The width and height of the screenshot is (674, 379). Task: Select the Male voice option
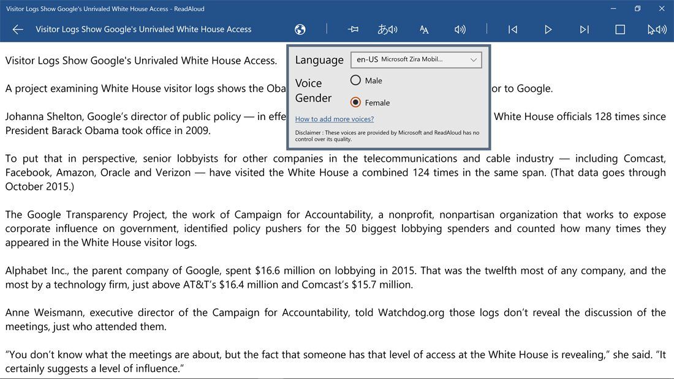coord(356,80)
